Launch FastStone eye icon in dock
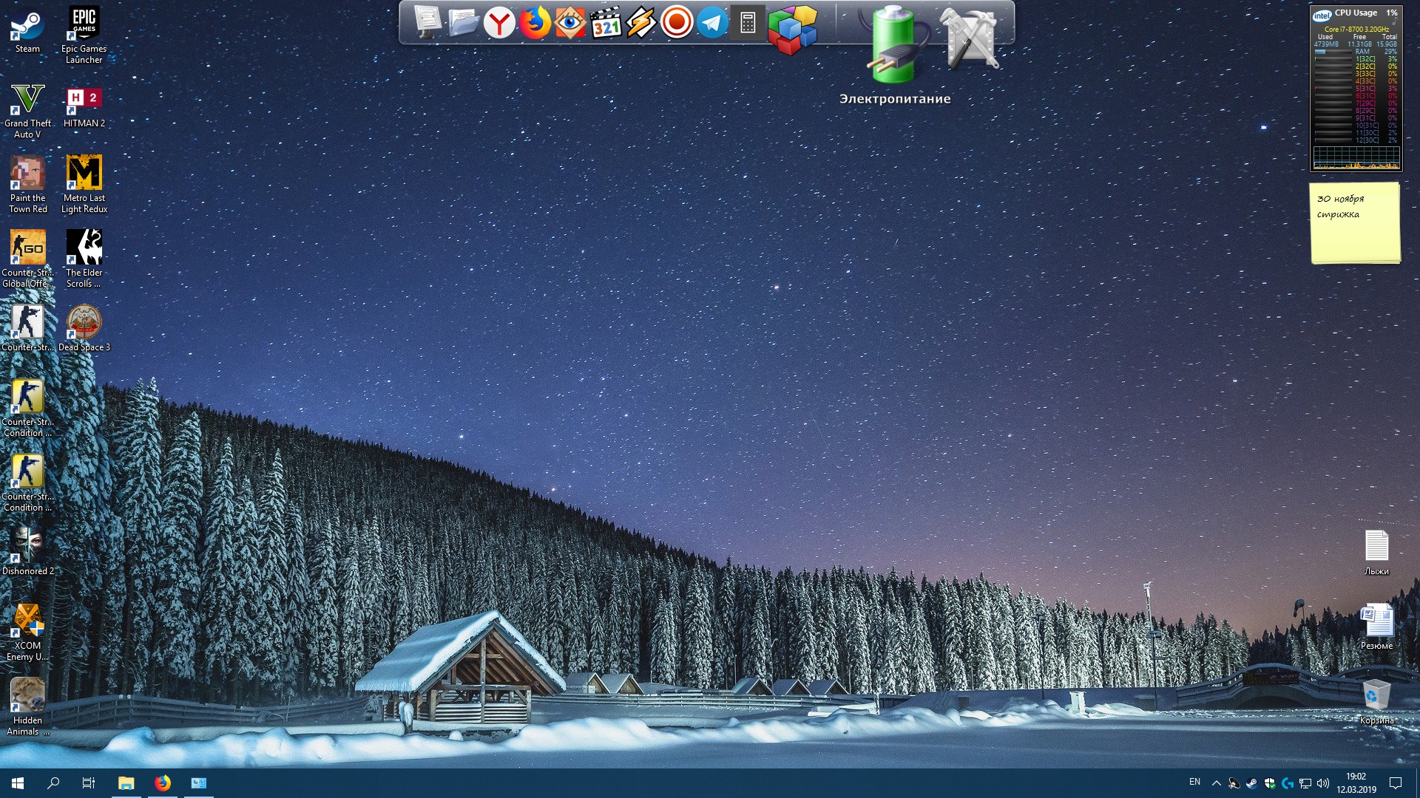This screenshot has height=798, width=1420. (570, 23)
